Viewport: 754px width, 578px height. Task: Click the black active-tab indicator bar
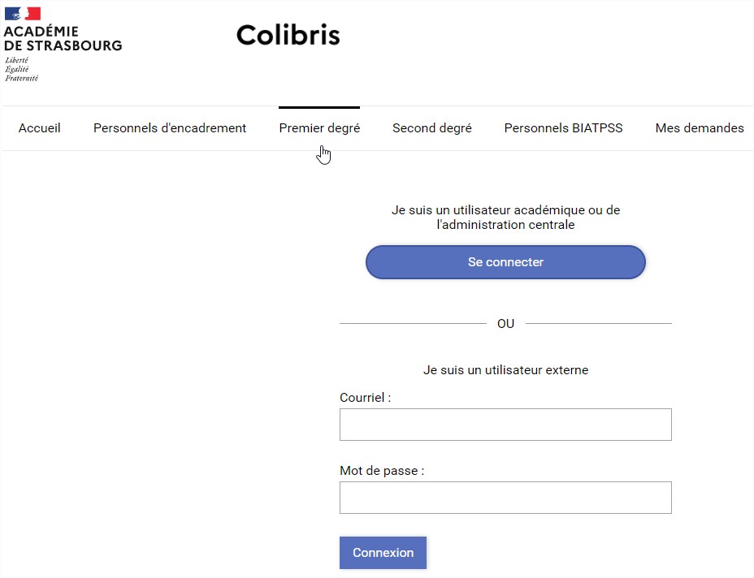coord(319,108)
